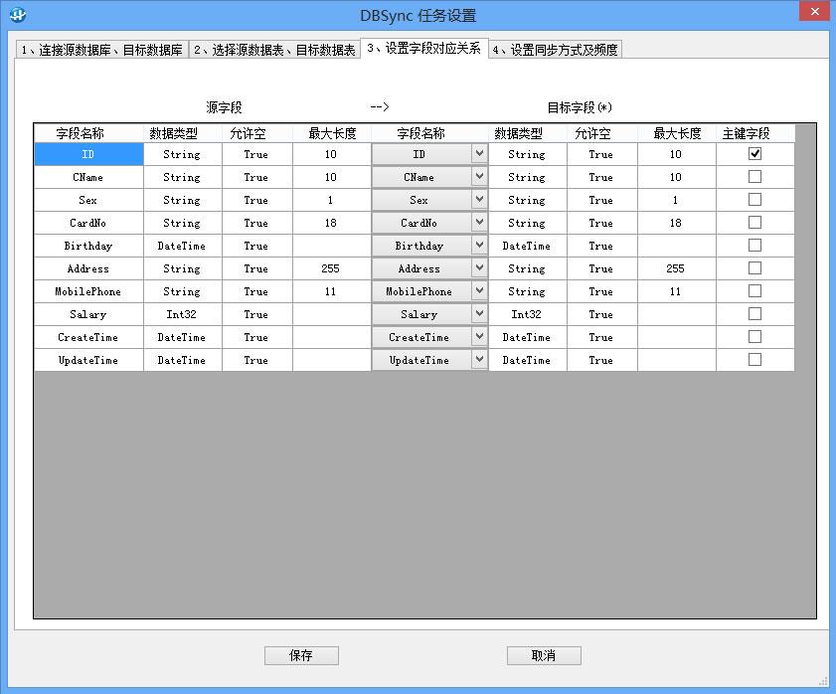Click source 最大长度 column header
This screenshot has width=836, height=694.
tap(331, 133)
